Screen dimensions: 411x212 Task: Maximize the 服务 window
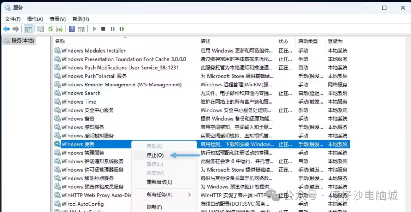384,8
